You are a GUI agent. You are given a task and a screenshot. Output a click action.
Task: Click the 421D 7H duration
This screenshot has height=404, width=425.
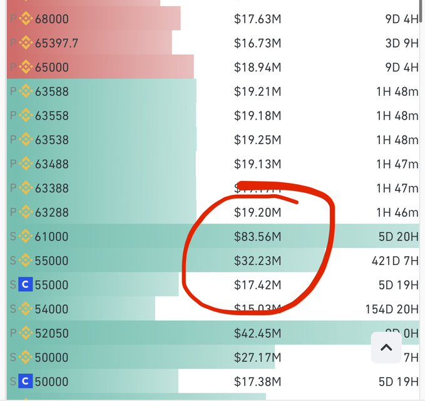(x=395, y=261)
